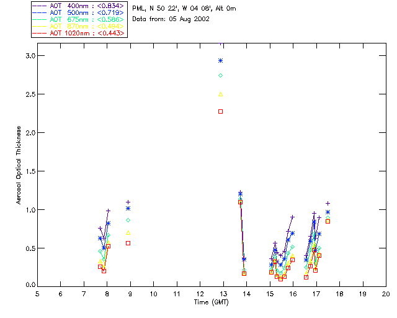Click the 1.5 y-axis tick label
The width and height of the screenshot is (397, 318).
coord(30,171)
